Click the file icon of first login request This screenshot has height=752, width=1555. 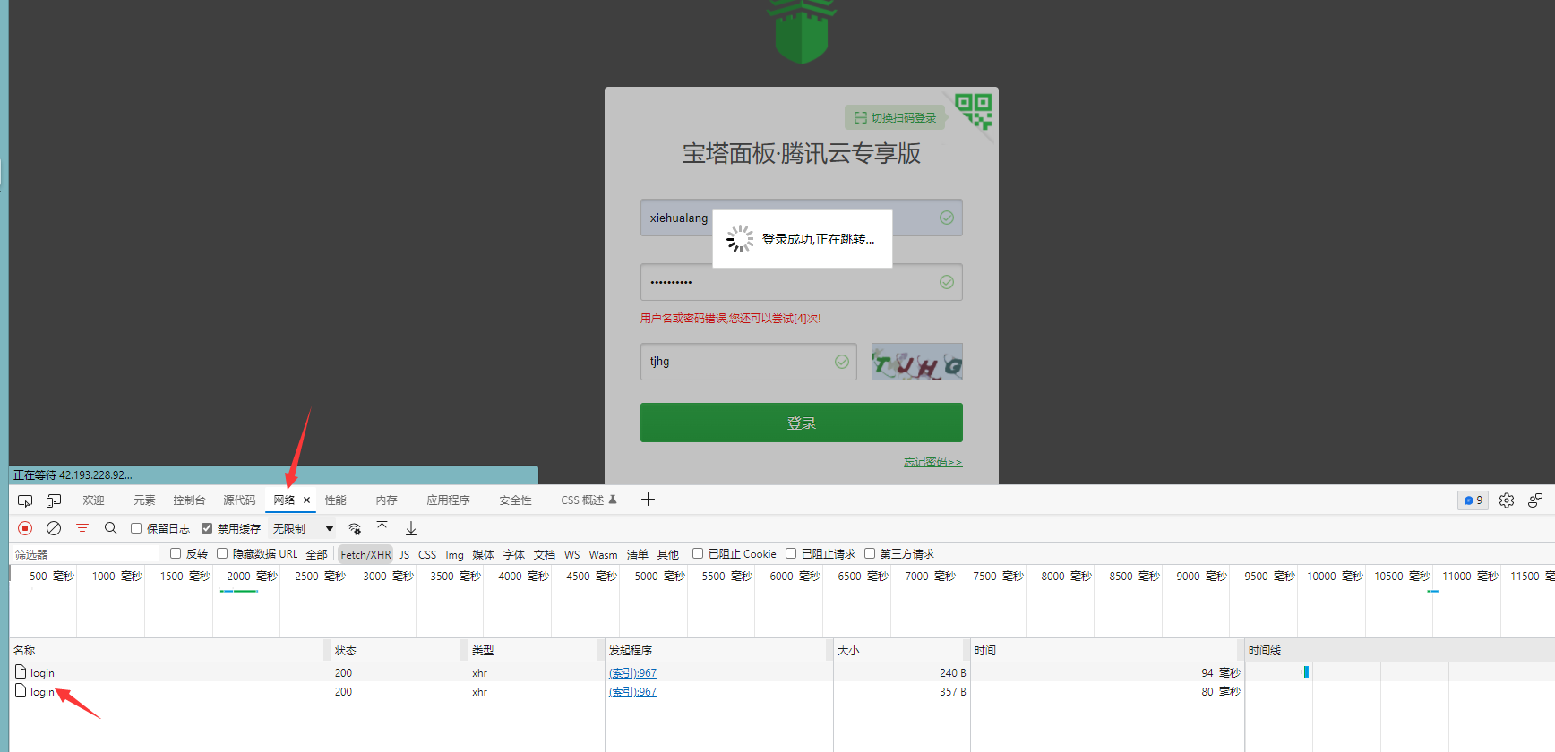pos(21,671)
